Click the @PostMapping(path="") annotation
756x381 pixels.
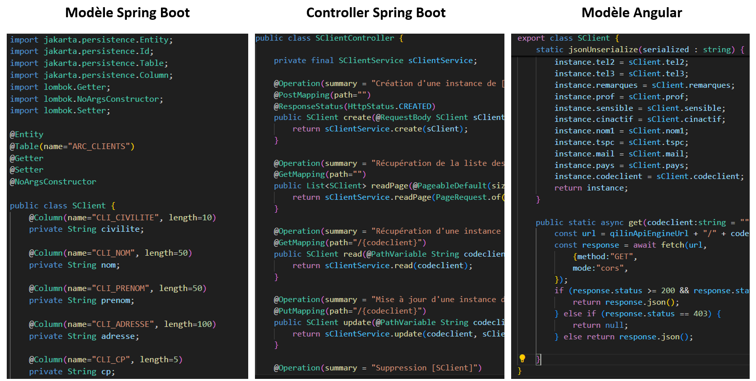pyautogui.click(x=322, y=95)
